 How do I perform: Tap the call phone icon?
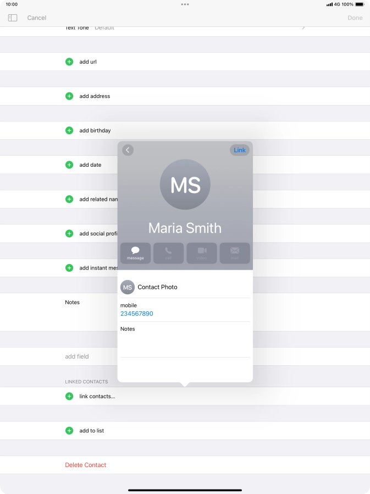tap(168, 253)
